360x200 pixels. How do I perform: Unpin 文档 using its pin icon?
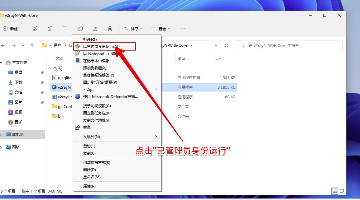42,92
